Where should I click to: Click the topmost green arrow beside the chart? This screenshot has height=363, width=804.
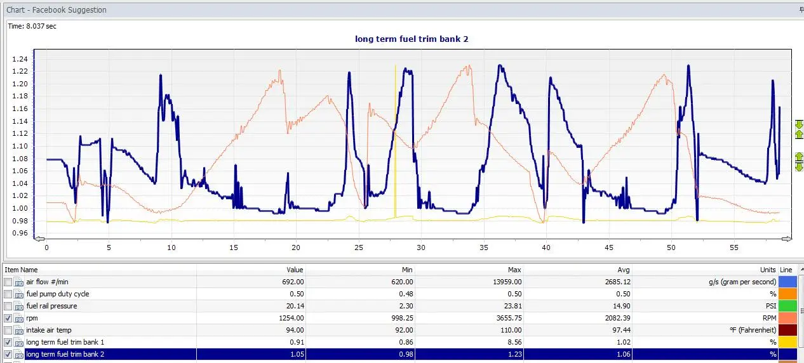(799, 124)
